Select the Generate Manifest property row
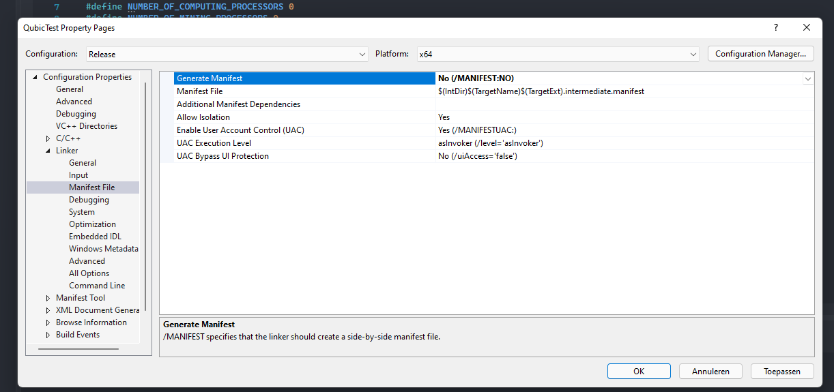This screenshot has width=834, height=392. (x=304, y=78)
